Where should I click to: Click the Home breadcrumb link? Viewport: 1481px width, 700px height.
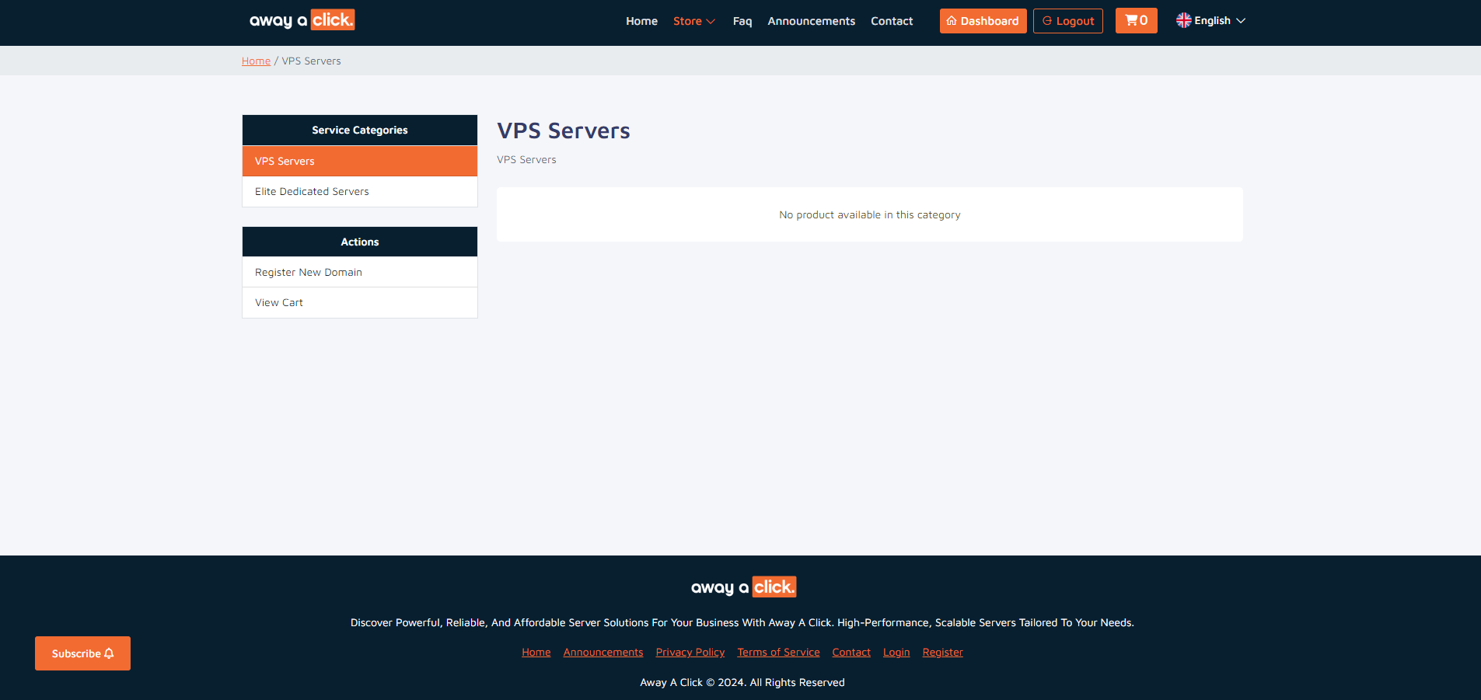pos(256,61)
